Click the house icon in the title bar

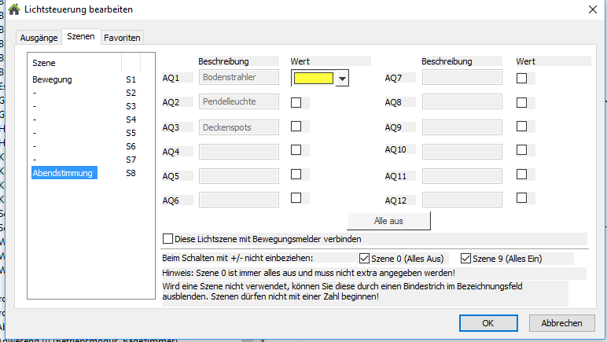pyautogui.click(x=13, y=9)
